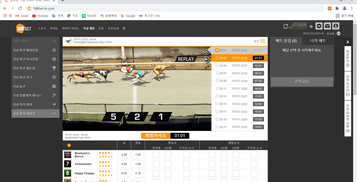Image resolution: width=357 pixels, height=182 pixels.
Task: Select 가상 즉석 개경주 in sidebar
Action: tap(35, 114)
